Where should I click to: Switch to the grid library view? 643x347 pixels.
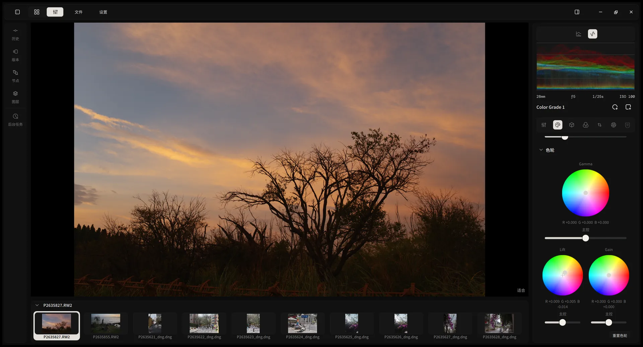coord(37,12)
